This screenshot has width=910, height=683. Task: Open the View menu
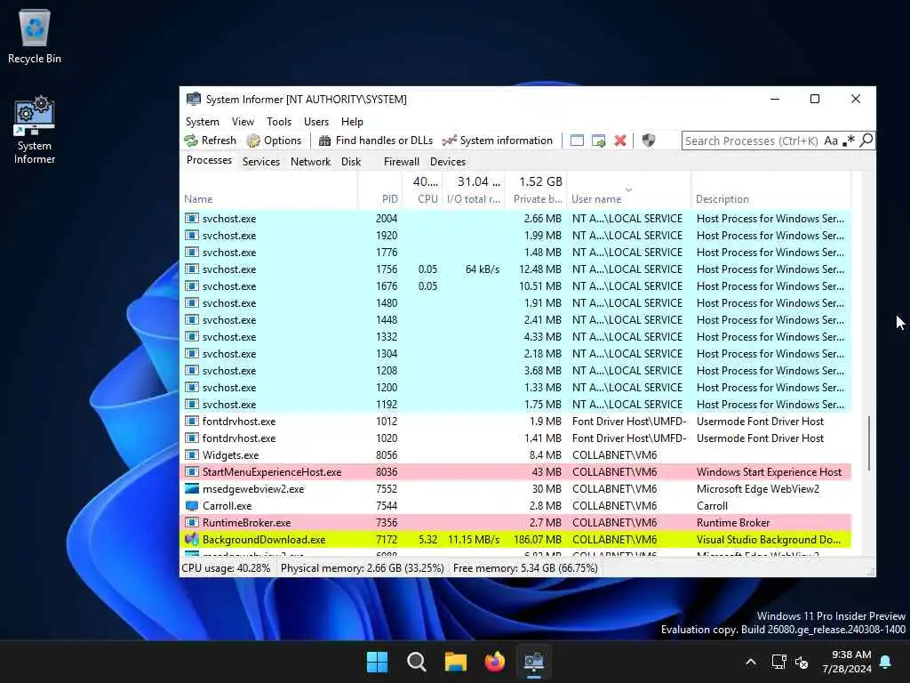coord(243,121)
